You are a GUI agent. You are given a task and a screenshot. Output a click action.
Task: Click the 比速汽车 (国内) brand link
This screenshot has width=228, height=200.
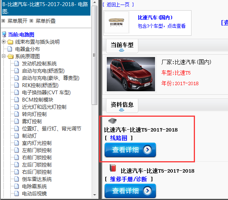[x=155, y=17]
